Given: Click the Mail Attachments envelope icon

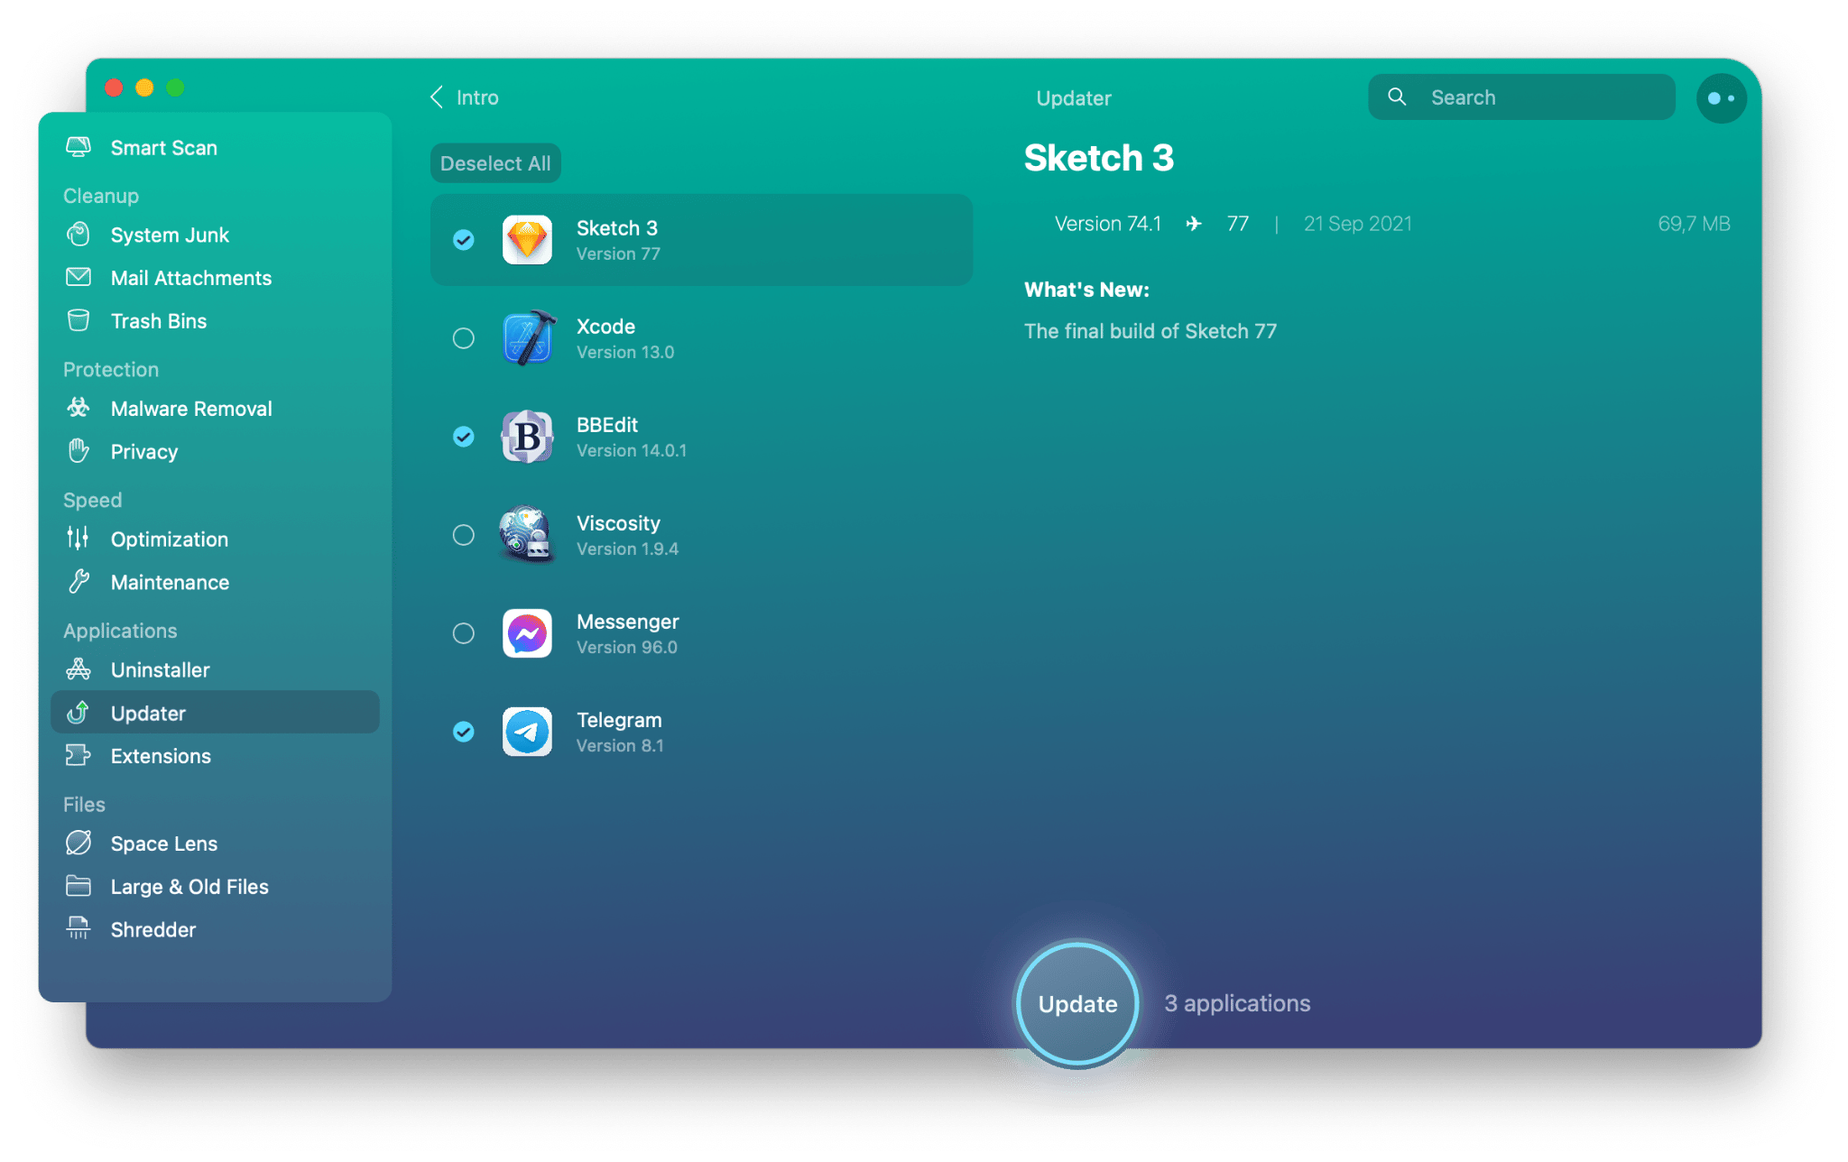Looking at the screenshot, I should [79, 277].
